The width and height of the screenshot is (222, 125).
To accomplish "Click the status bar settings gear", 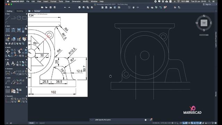I will pyautogui.click(x=216, y=123).
